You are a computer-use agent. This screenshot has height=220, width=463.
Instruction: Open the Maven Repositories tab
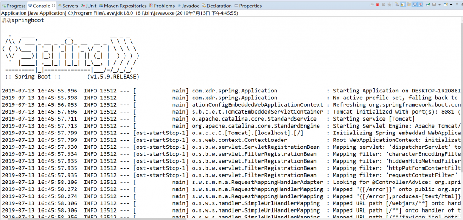123,6
